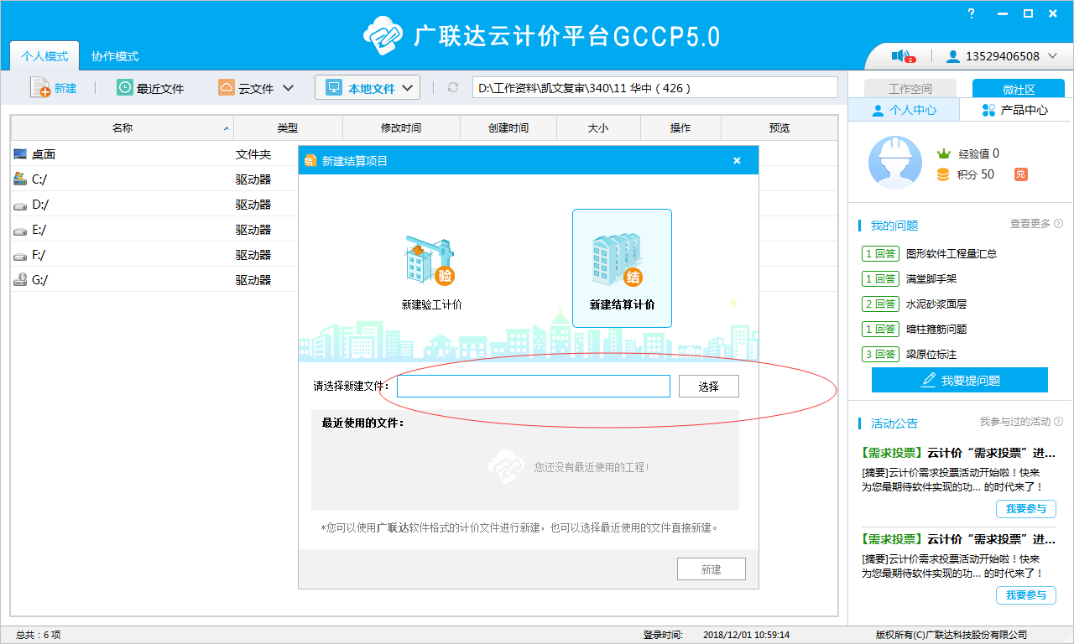This screenshot has width=1074, height=644.
Task: Select 新建验工计价 icon option
Action: click(x=431, y=271)
